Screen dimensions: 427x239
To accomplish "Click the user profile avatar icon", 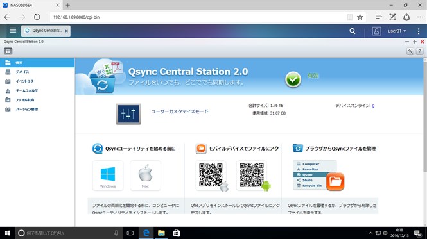I will [377, 31].
